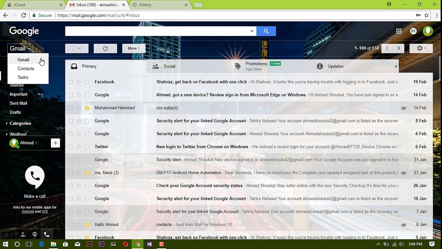Expand the [Mailbox] label
Viewport: 442px width, 249px height.
(7, 134)
